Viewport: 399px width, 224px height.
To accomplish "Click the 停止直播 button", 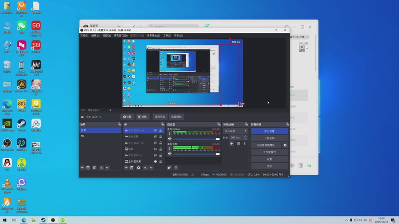I will (x=269, y=131).
